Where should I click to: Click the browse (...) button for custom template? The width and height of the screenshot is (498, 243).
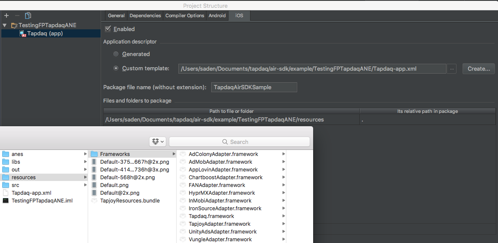pyautogui.click(x=452, y=69)
